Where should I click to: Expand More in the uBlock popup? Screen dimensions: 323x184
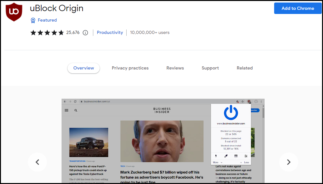(218, 162)
